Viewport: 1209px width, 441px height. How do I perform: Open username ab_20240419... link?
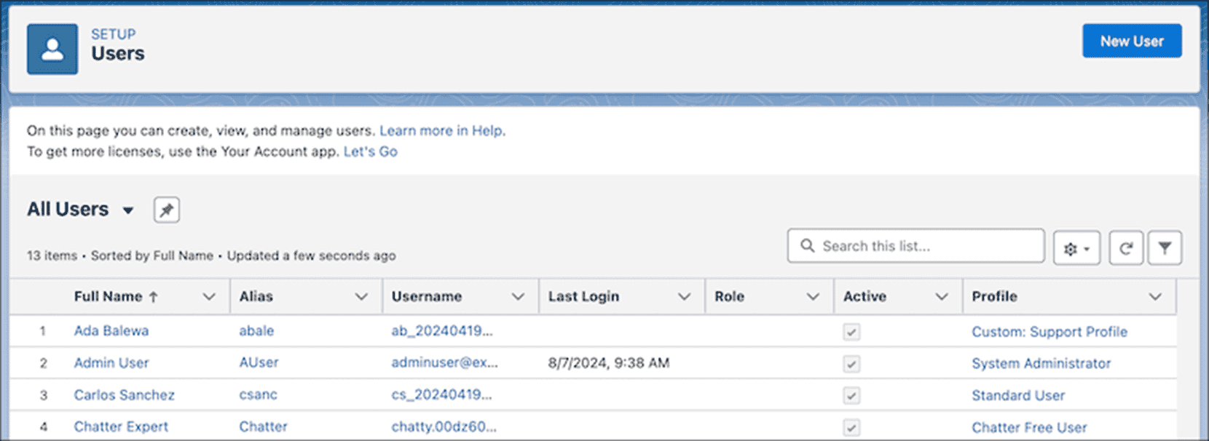pyautogui.click(x=442, y=331)
